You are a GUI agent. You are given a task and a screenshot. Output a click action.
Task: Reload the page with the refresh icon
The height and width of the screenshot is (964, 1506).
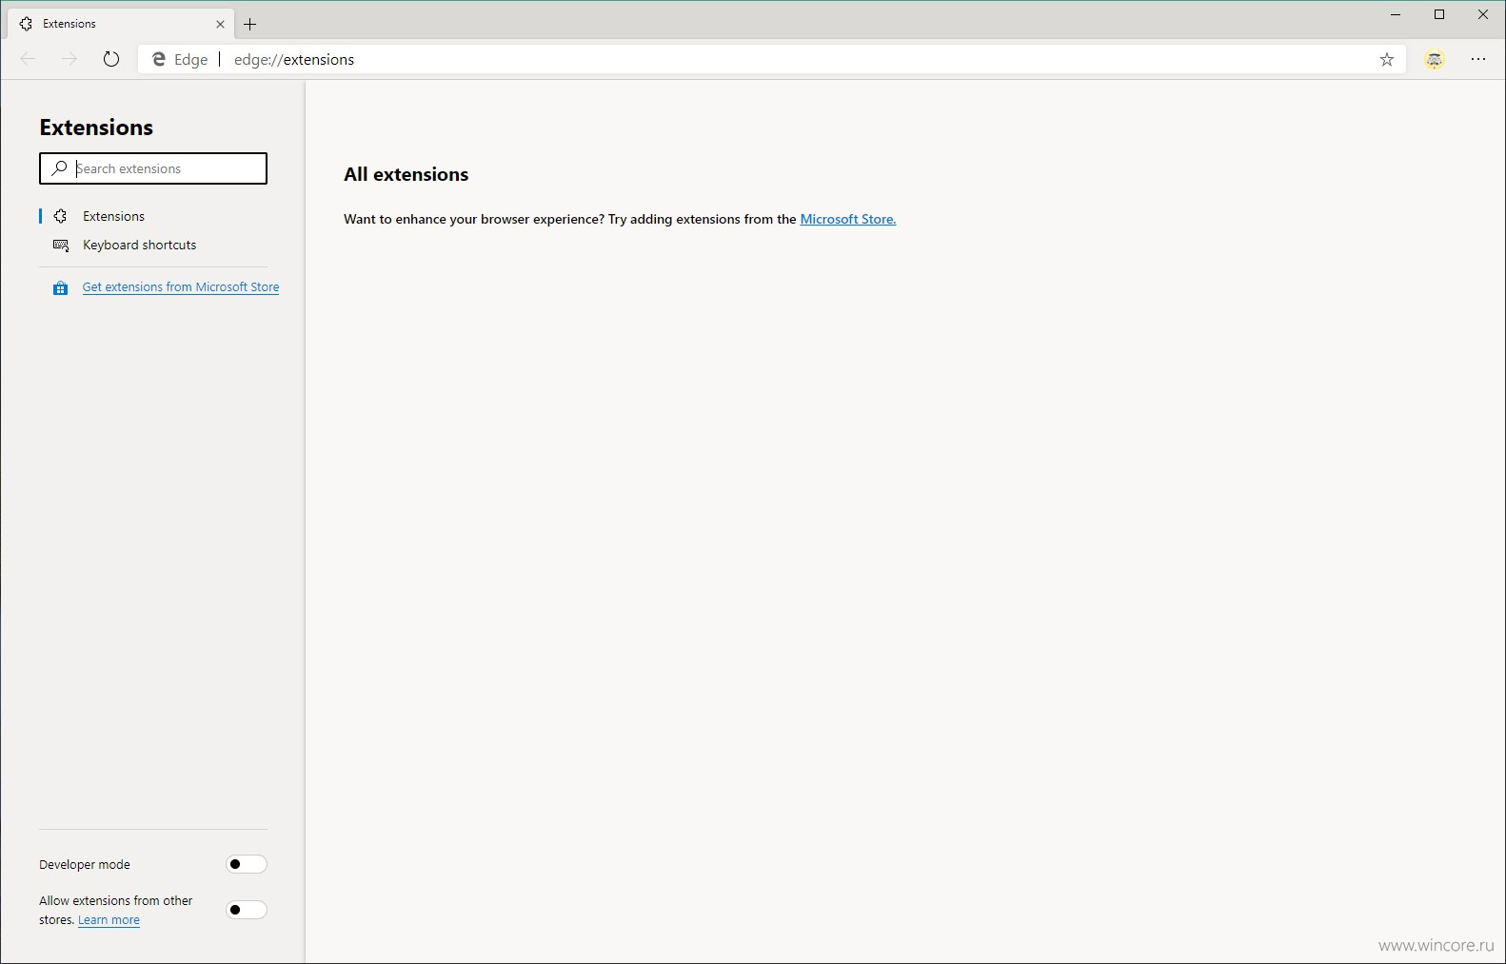[111, 59]
